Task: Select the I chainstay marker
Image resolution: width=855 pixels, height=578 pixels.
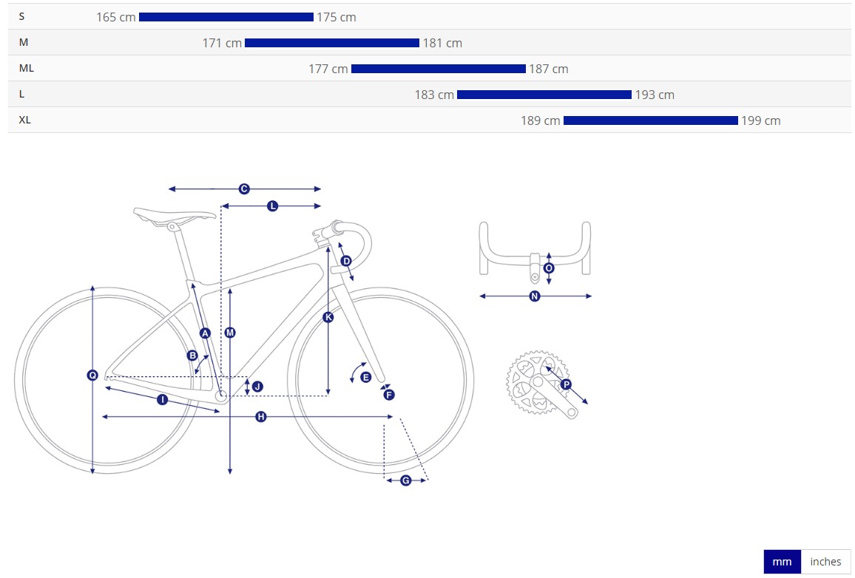Action: click(162, 399)
